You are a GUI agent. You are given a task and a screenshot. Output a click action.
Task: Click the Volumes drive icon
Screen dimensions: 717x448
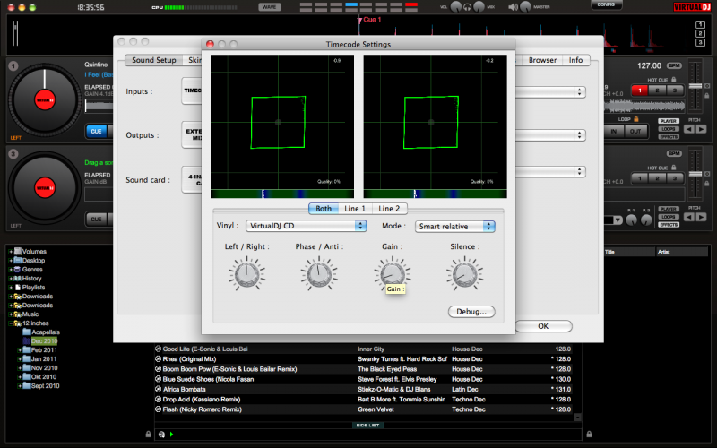click(18, 251)
